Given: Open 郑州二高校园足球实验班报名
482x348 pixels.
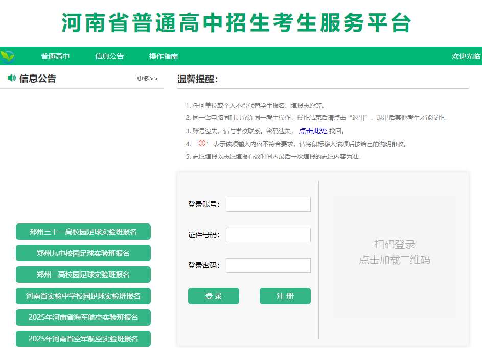Looking at the screenshot, I should click(x=83, y=275).
